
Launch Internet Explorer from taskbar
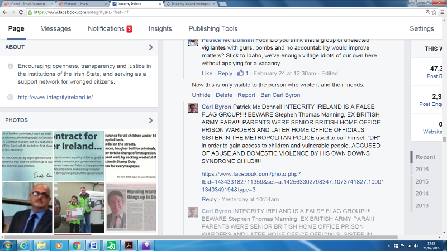(23, 245)
